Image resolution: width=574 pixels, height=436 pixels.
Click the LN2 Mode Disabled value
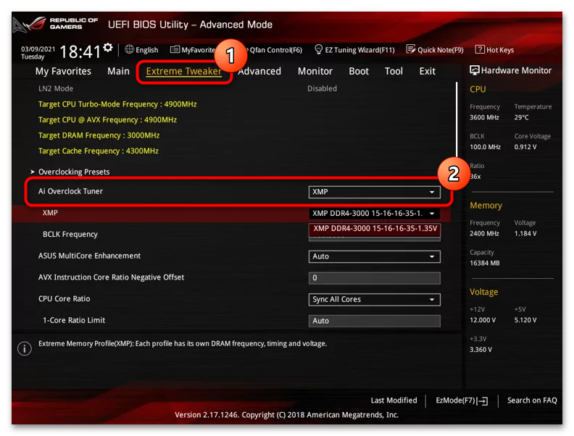(x=322, y=88)
